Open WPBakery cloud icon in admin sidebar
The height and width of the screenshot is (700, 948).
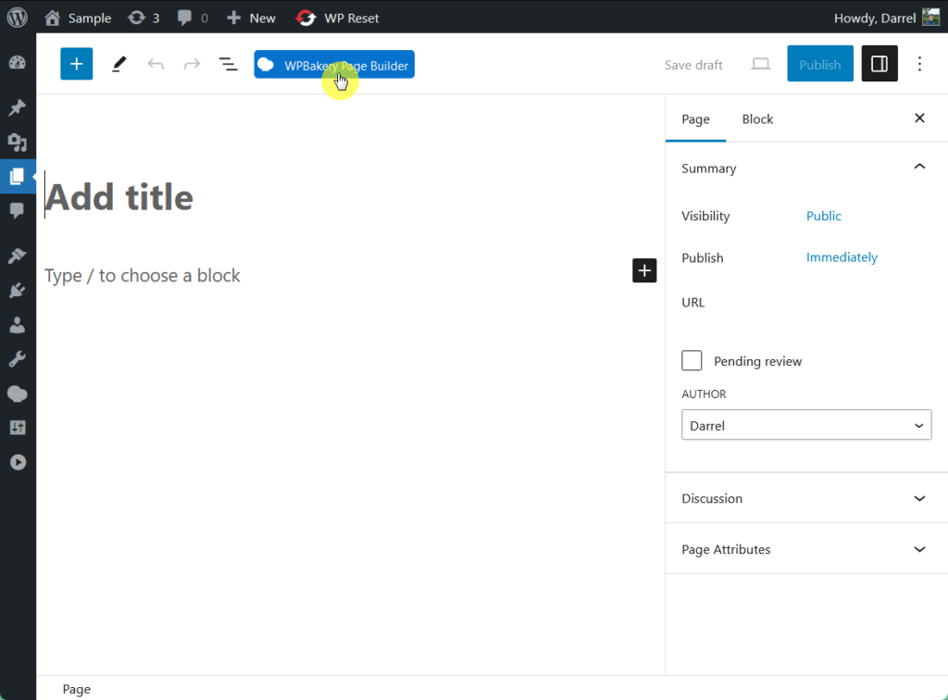[18, 394]
